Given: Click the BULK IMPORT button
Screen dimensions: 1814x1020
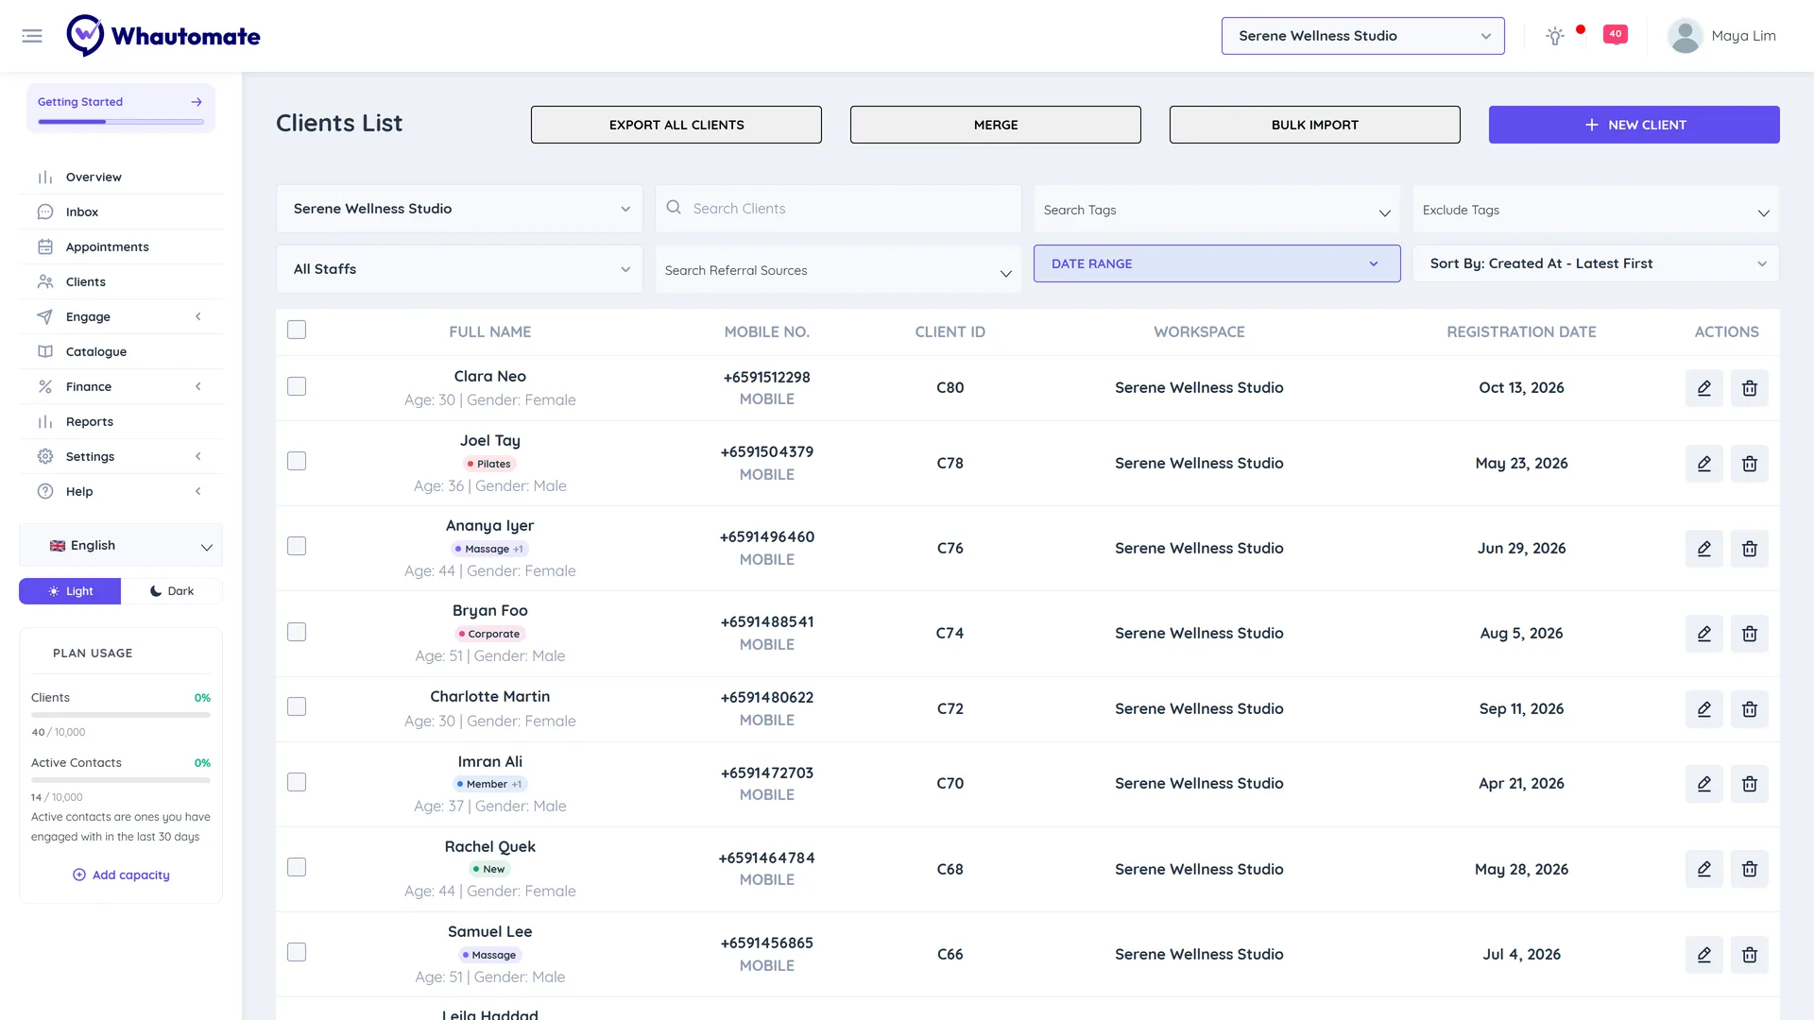Looking at the screenshot, I should [1315, 125].
